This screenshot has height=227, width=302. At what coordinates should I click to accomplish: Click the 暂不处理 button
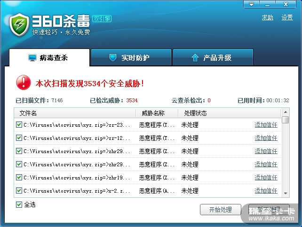tap(269, 210)
